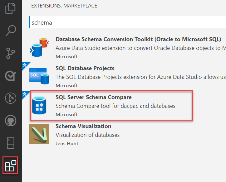Click the SQL Server Schema Compare database icon
Screen dimensions: 226x182
click(39, 105)
